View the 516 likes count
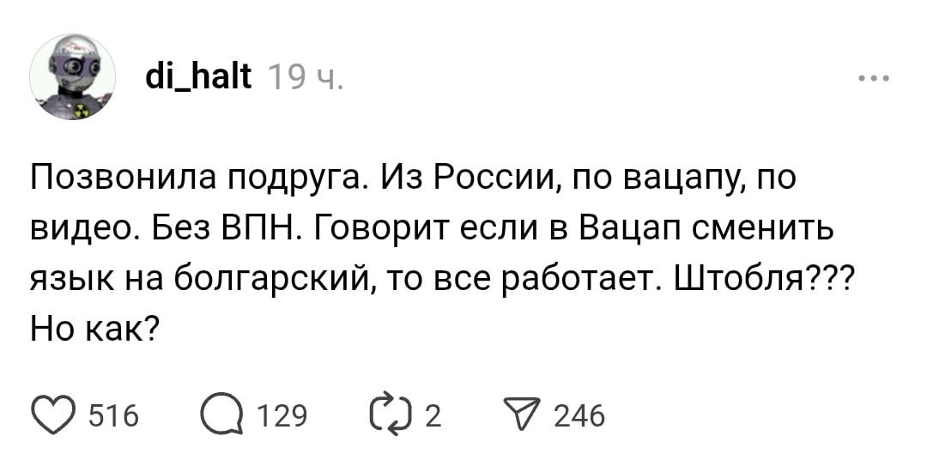927x466 pixels. coord(113,416)
